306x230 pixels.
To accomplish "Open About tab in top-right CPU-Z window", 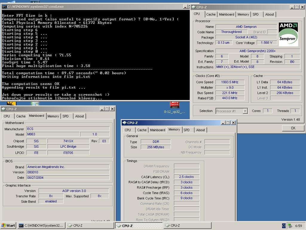I will pos(269,14).
